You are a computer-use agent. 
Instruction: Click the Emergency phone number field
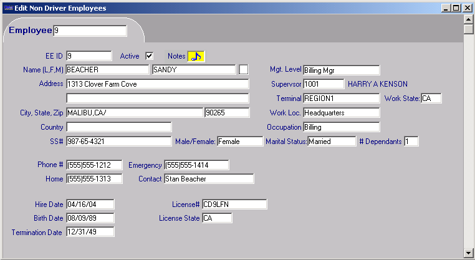(196, 165)
